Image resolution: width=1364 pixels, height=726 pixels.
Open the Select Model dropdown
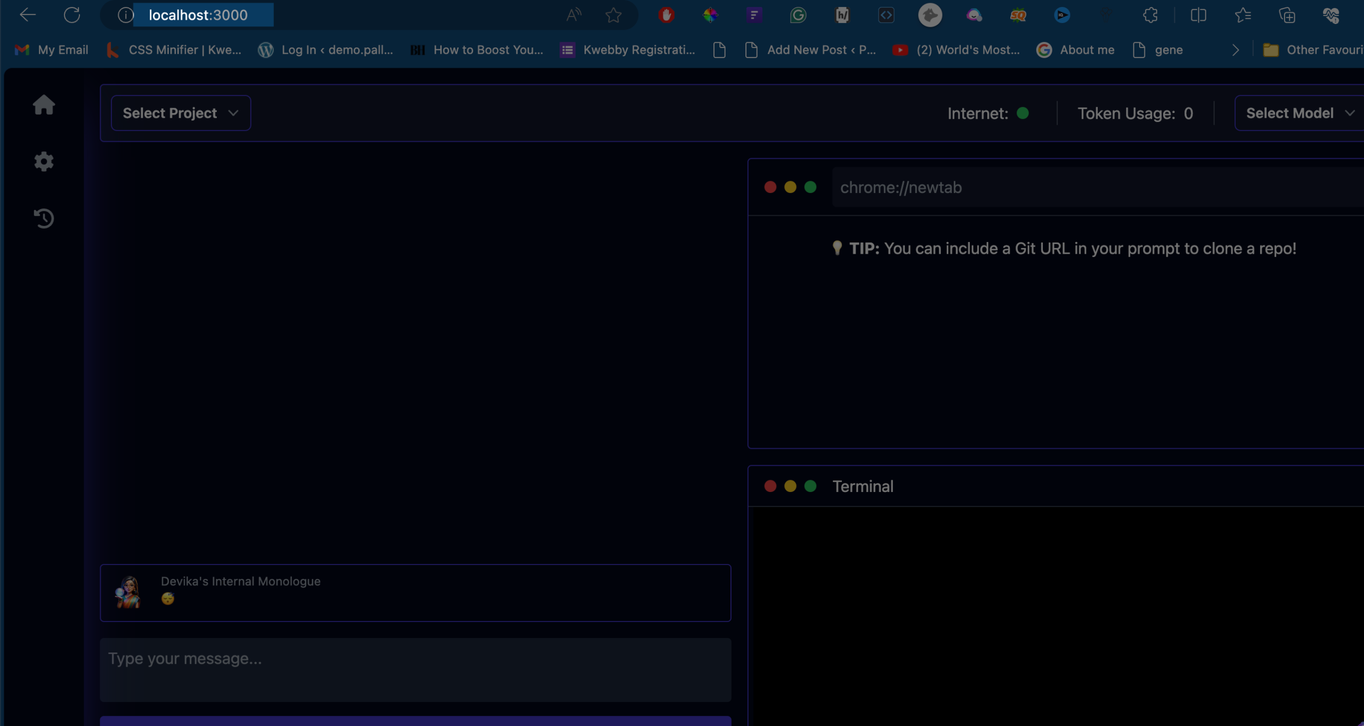coord(1299,113)
